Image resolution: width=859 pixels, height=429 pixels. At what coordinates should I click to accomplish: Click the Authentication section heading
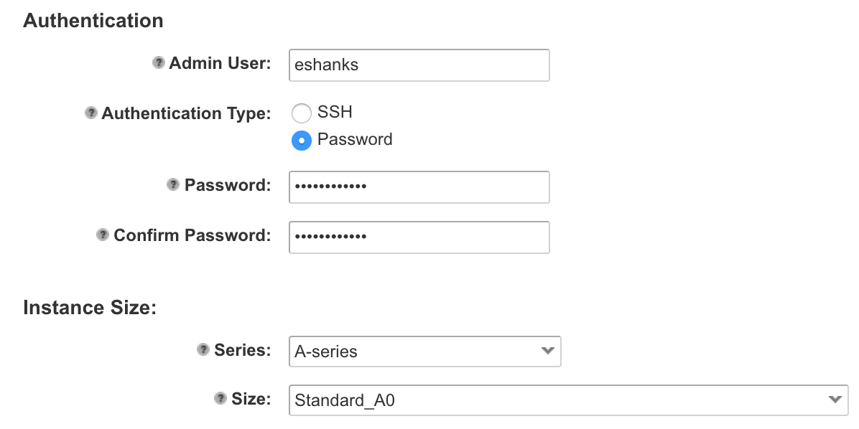pyautogui.click(x=93, y=21)
